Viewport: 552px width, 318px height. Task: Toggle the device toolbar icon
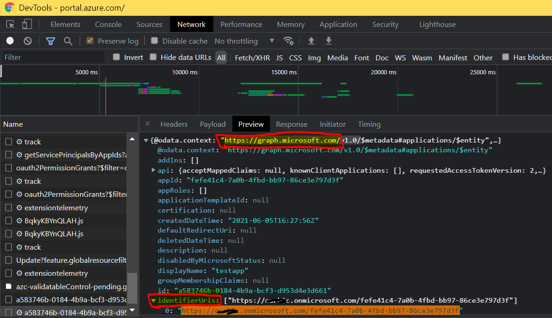tap(27, 24)
